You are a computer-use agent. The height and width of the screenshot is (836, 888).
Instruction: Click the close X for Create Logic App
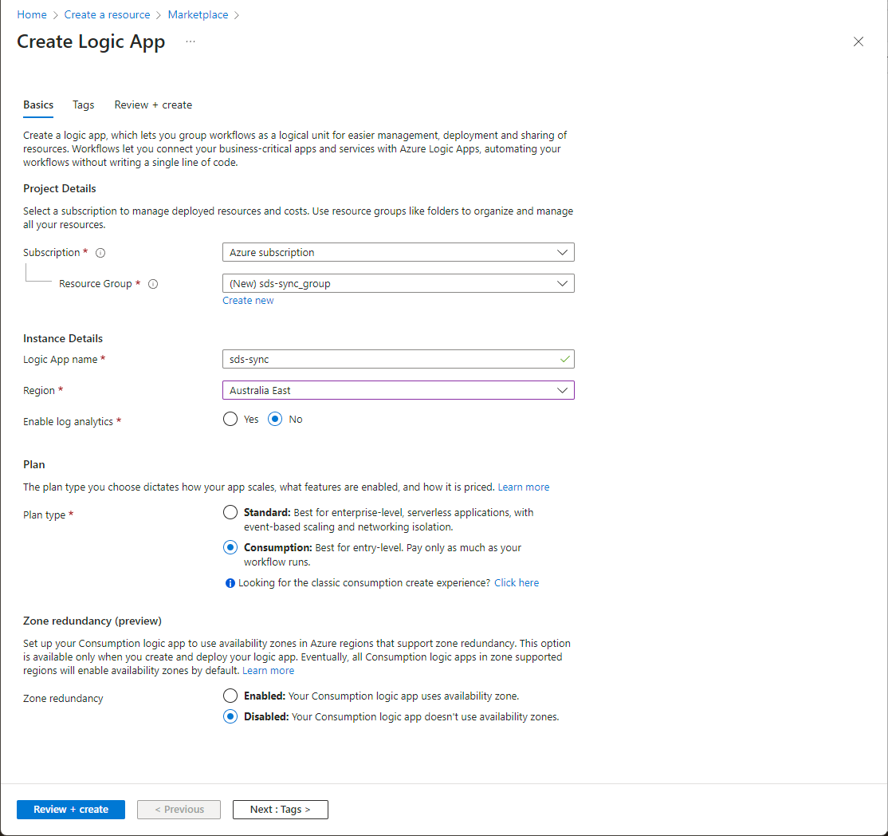859,41
